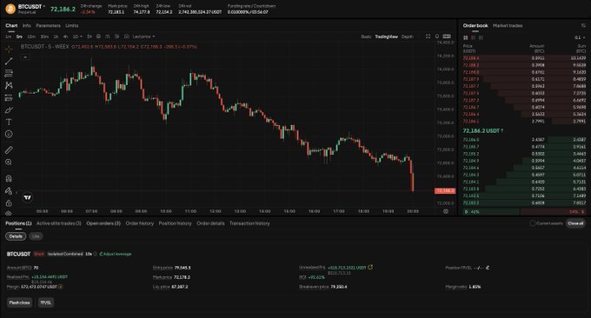Open the Position history tab
Image resolution: width=591 pixels, height=318 pixels.
coord(175,223)
